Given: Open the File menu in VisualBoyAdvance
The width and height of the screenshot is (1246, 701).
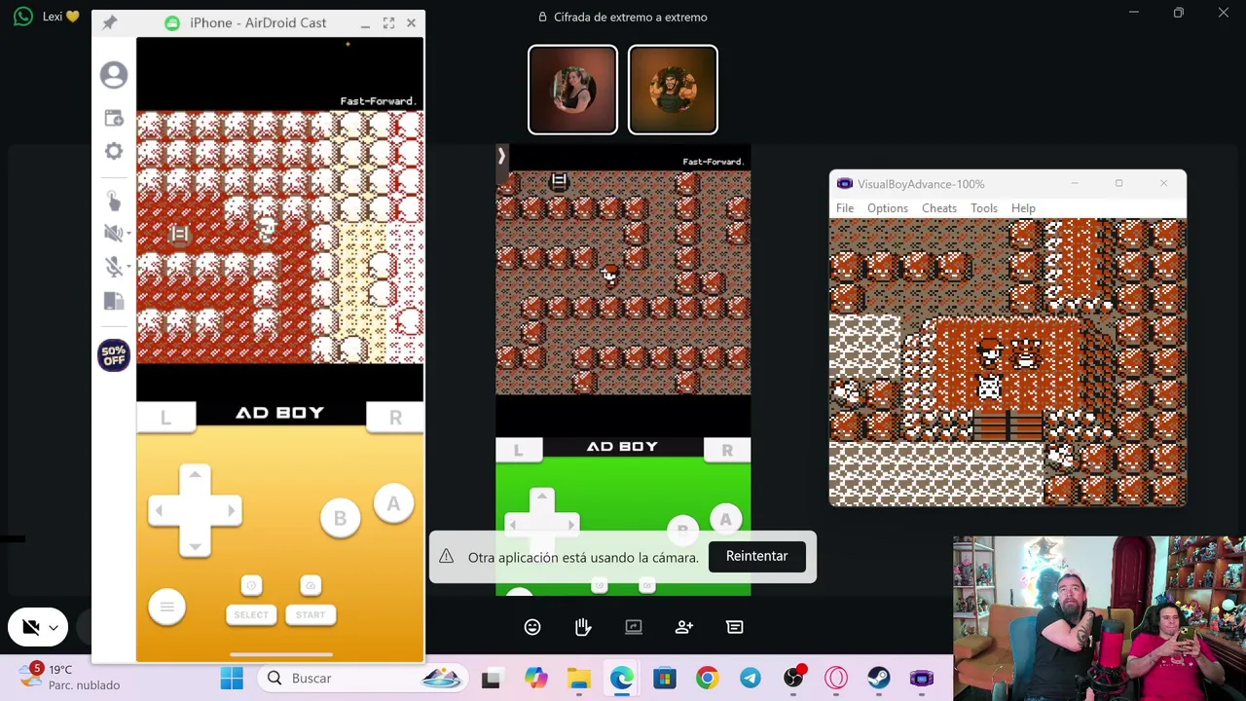Looking at the screenshot, I should click(845, 208).
